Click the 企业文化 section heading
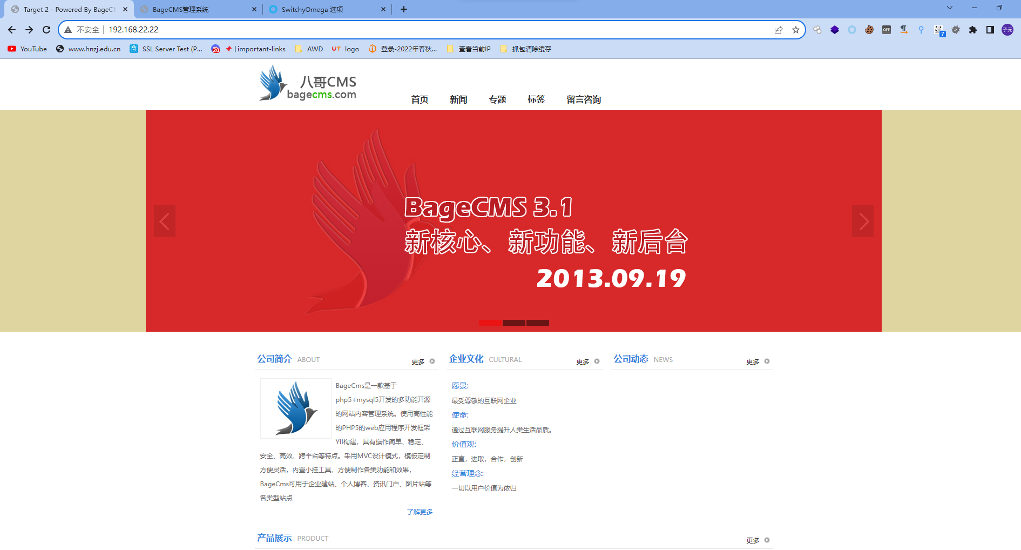1021x550 pixels. [x=466, y=359]
